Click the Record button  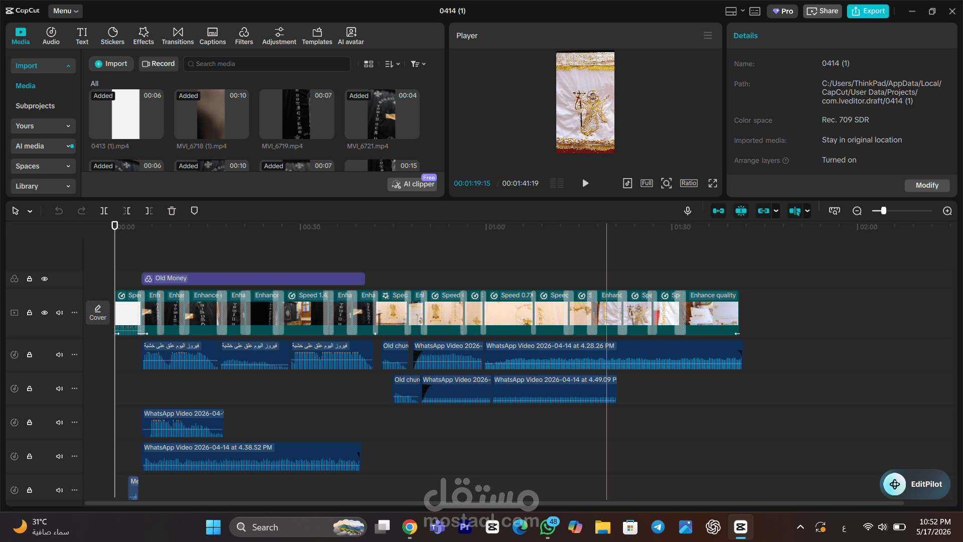pyautogui.click(x=158, y=64)
